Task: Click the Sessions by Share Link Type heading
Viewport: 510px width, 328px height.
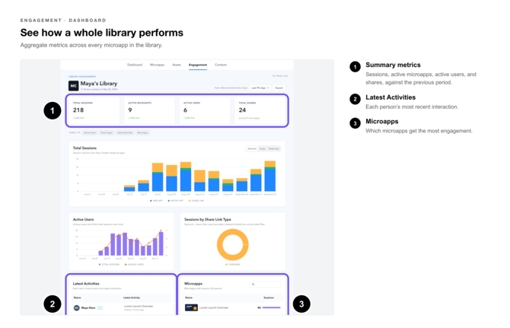Action: (208, 219)
